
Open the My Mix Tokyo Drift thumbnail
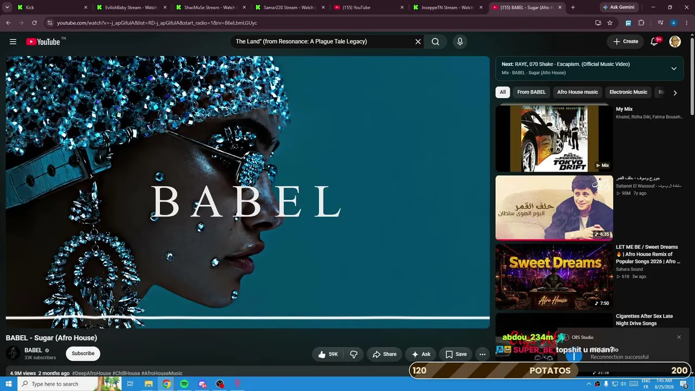click(x=554, y=138)
